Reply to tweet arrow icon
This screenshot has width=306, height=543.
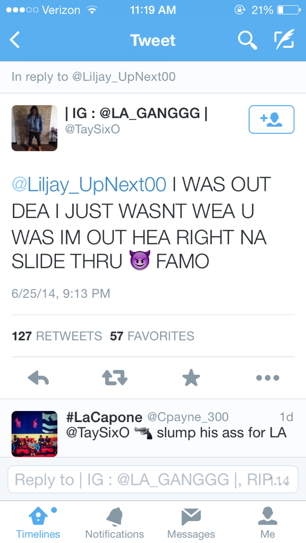[x=38, y=378]
